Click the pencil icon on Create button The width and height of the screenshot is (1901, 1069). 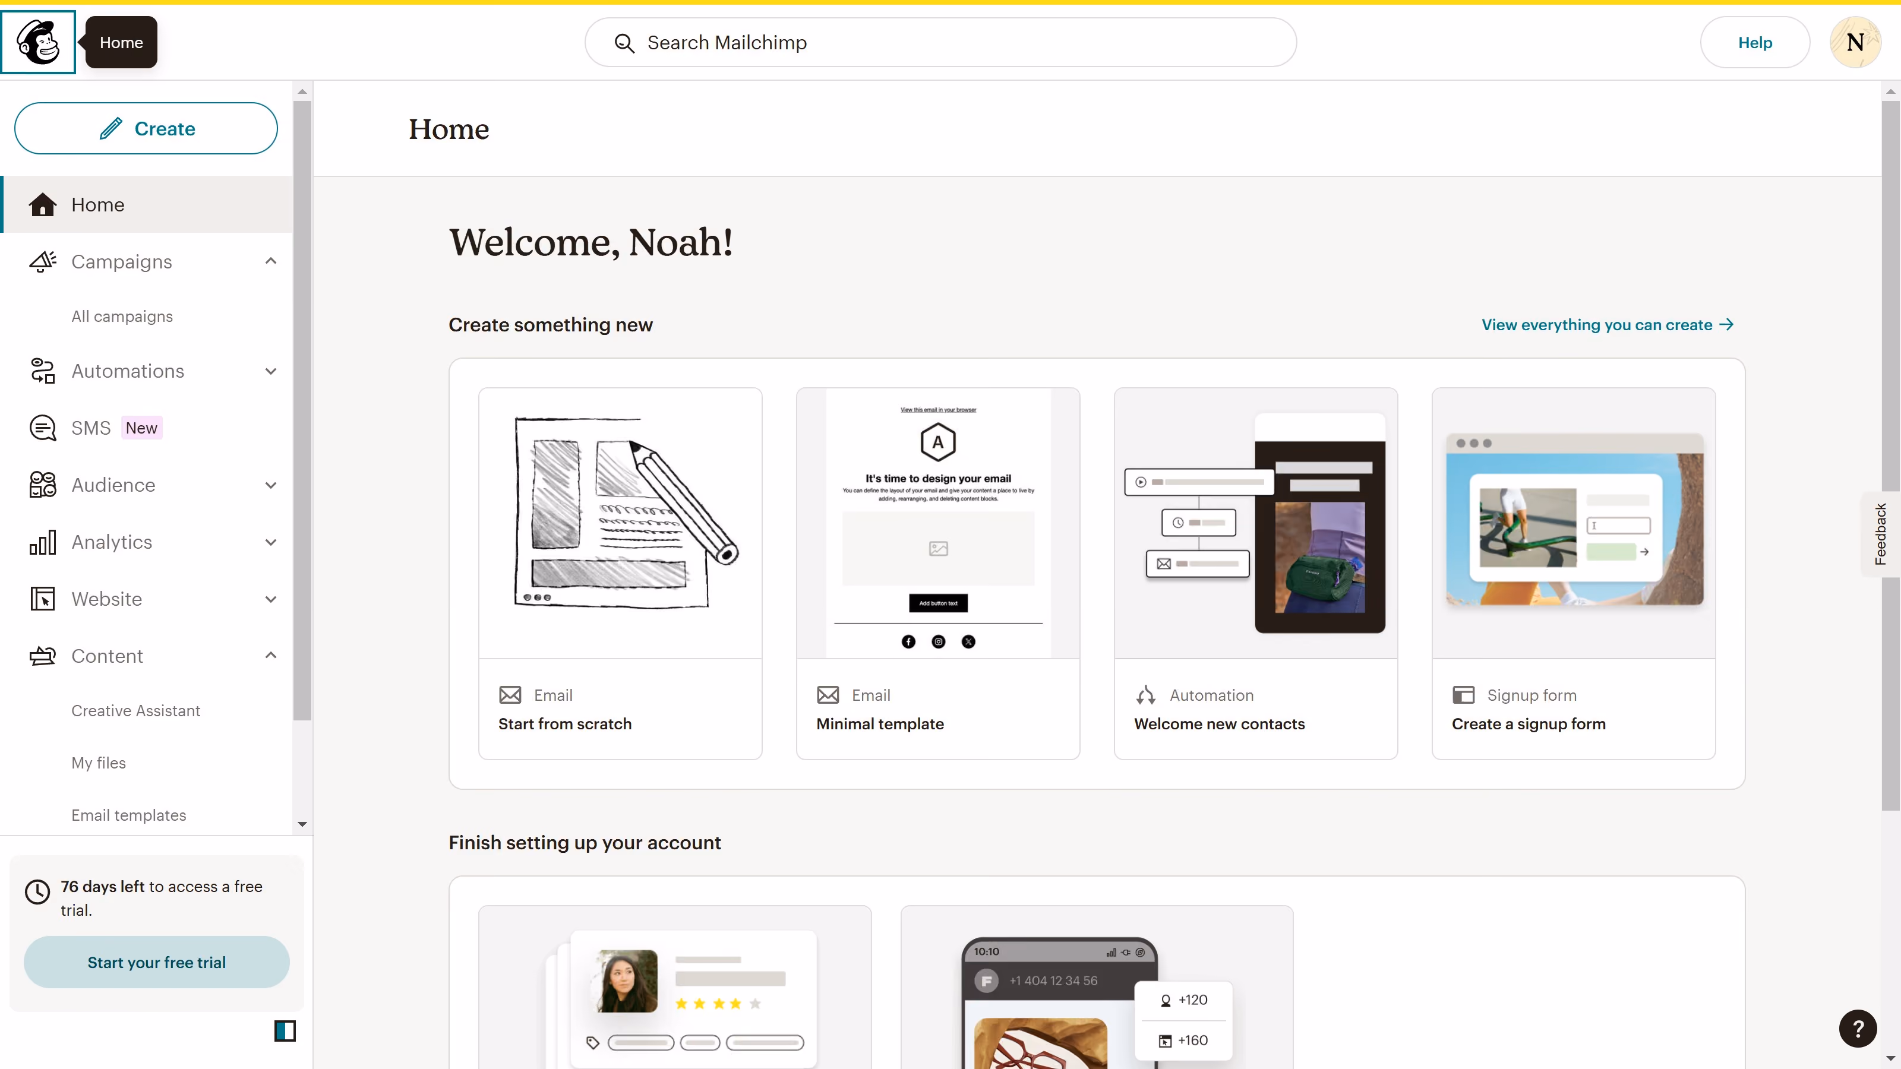pos(110,128)
